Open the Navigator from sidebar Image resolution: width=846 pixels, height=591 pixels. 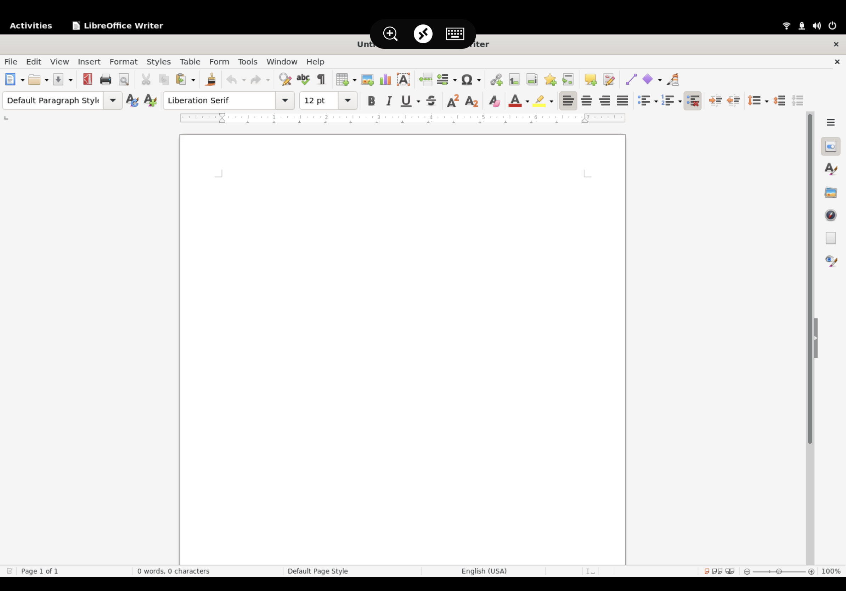tap(830, 215)
